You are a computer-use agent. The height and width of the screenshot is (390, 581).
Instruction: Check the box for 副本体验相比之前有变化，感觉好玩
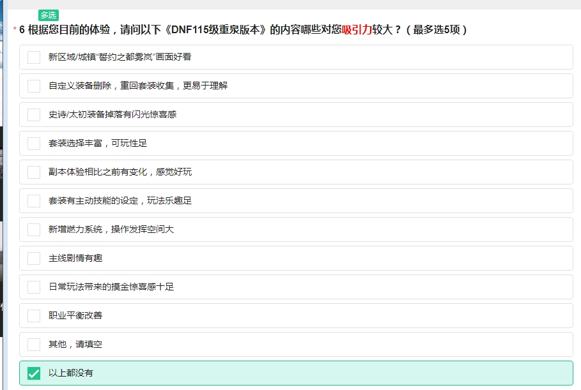point(34,172)
